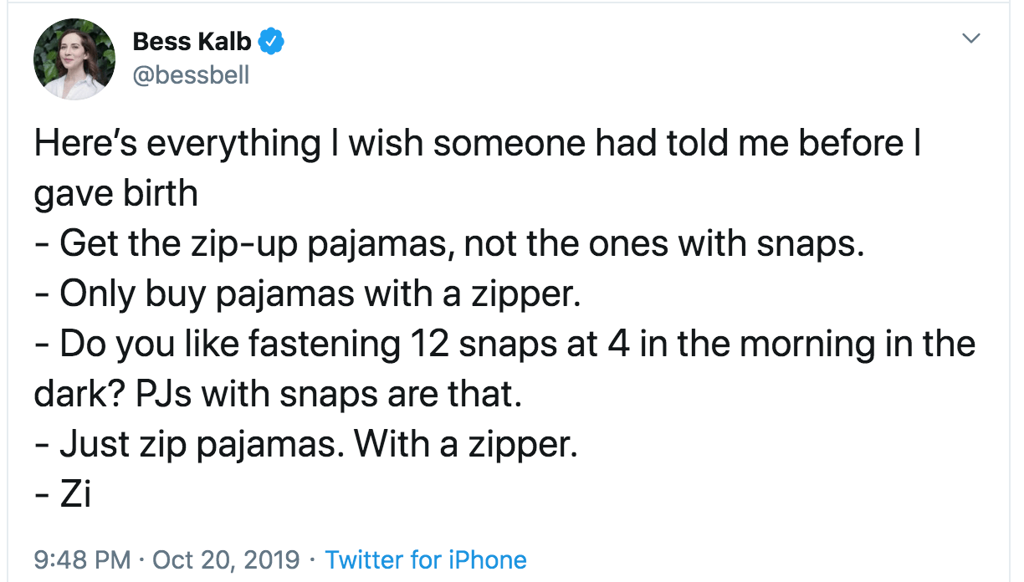Click the caret in the top-right corner

(x=970, y=38)
